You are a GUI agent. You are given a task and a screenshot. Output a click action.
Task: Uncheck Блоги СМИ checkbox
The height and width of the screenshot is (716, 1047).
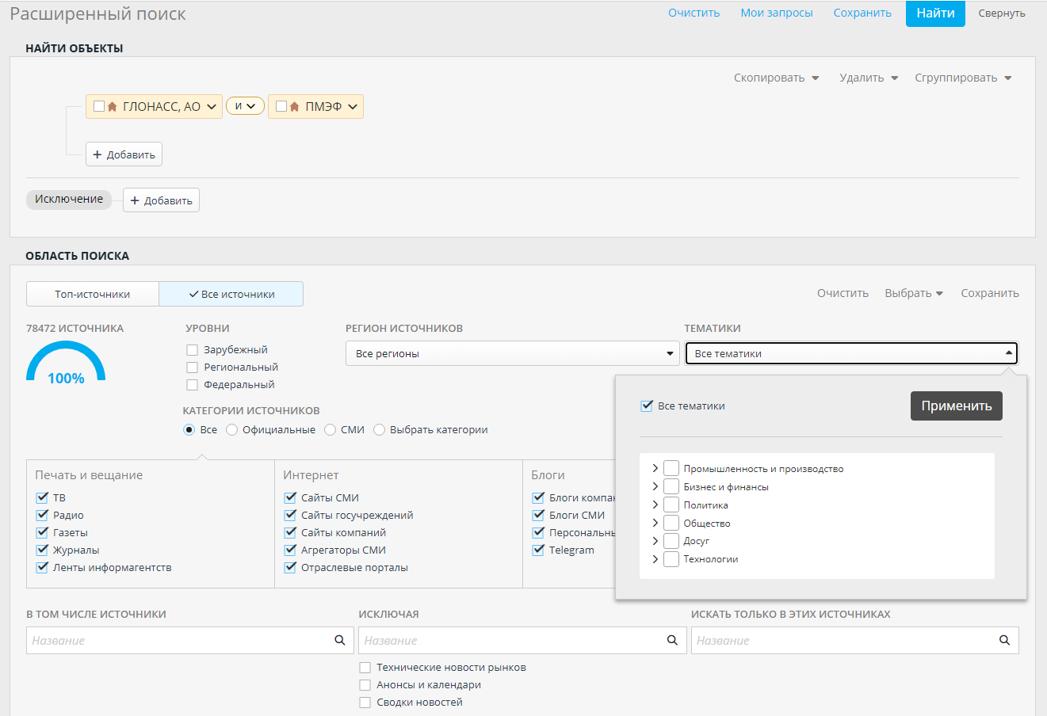point(539,515)
